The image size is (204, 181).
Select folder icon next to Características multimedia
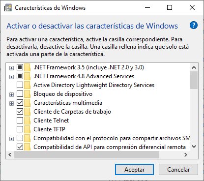tap(27, 103)
